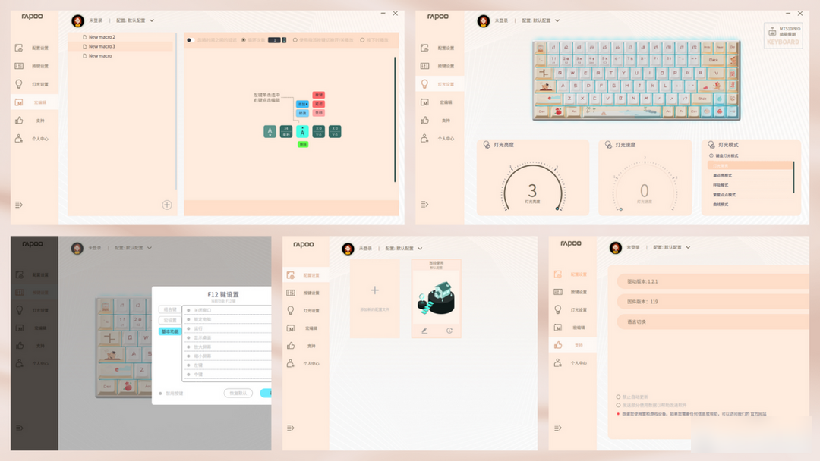Expand the profile dropdown in the profile settings window
Screen dimensions: 820x461
tap(420, 249)
